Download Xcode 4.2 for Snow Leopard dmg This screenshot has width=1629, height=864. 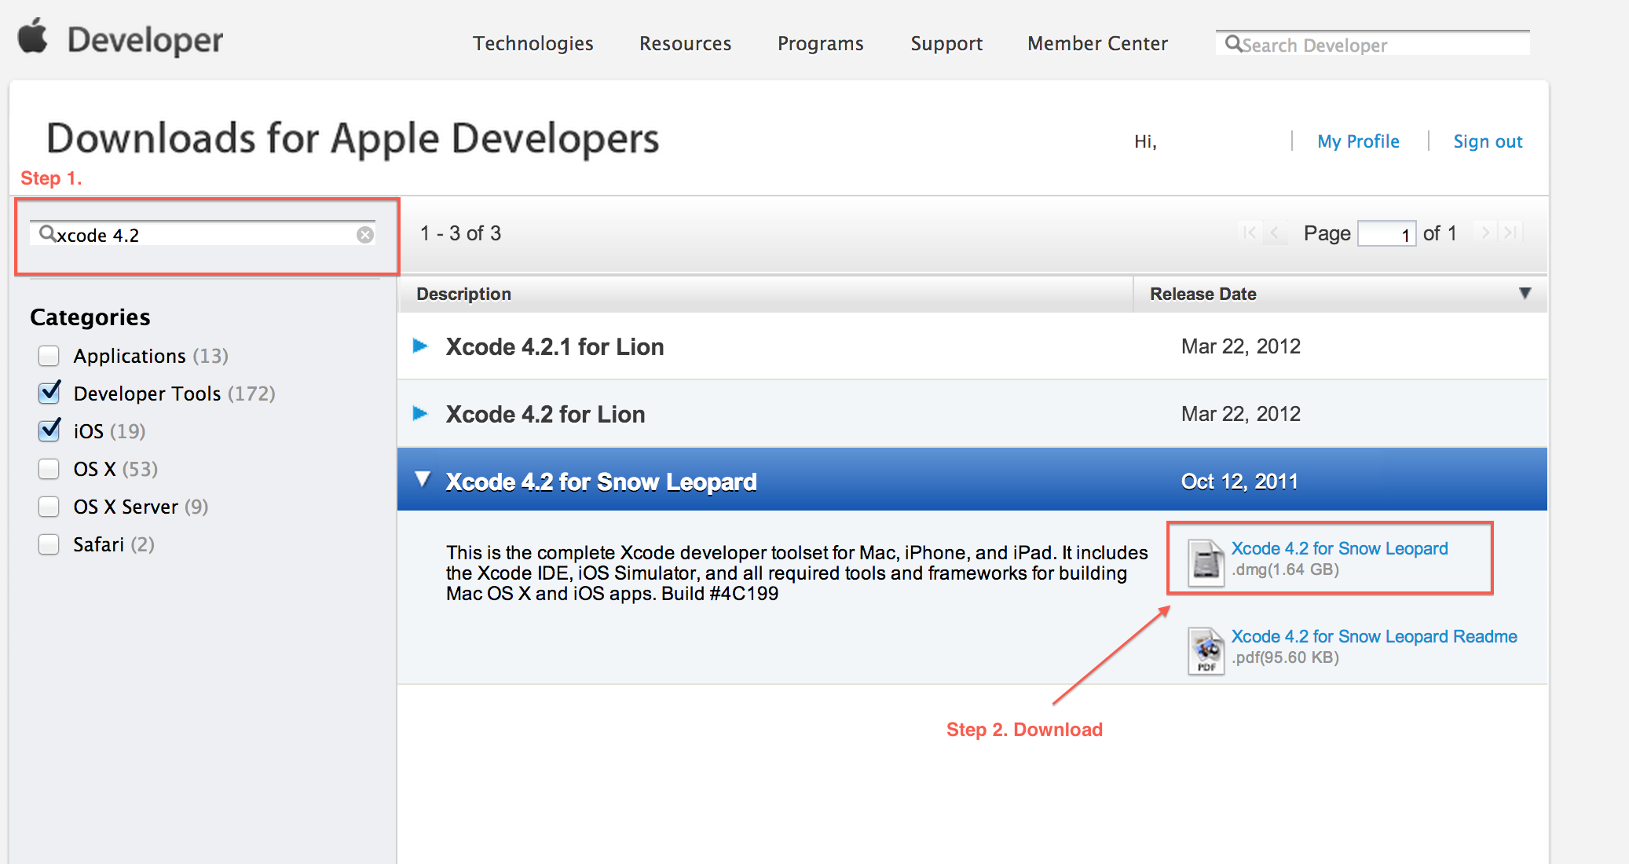pos(1339,548)
